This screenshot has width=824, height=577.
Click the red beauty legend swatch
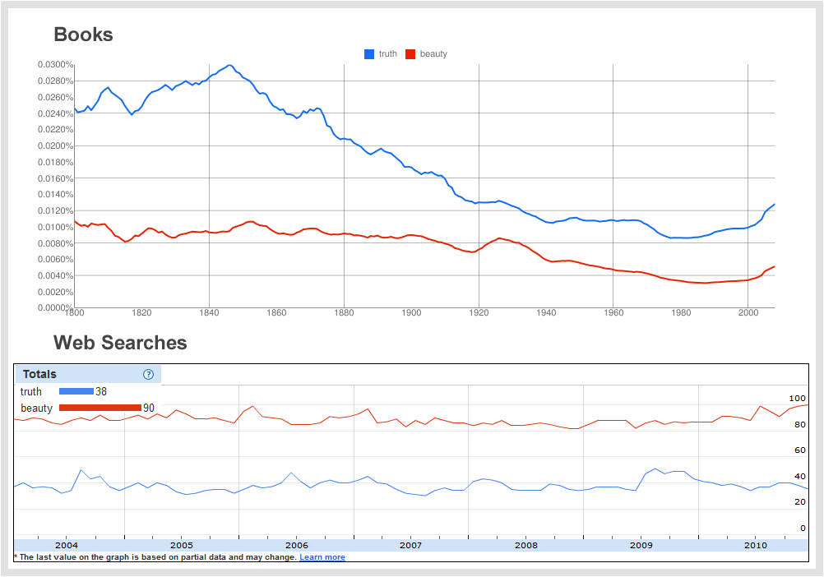[x=410, y=54]
